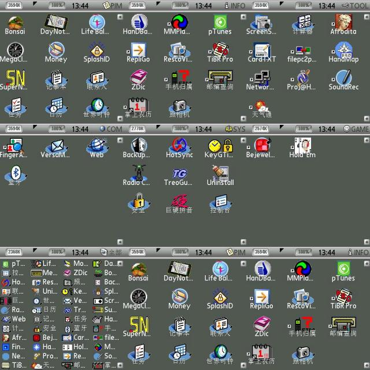Click scroll-down button in SYS panel
This screenshot has height=370, width=370.
(x=243, y=242)
